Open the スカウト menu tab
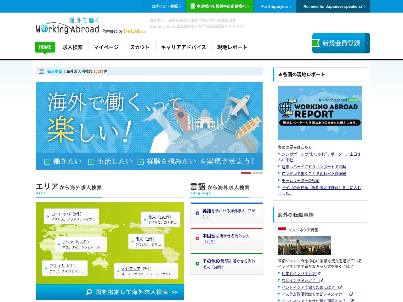Screen dimensions: 403x302 pos(140,47)
